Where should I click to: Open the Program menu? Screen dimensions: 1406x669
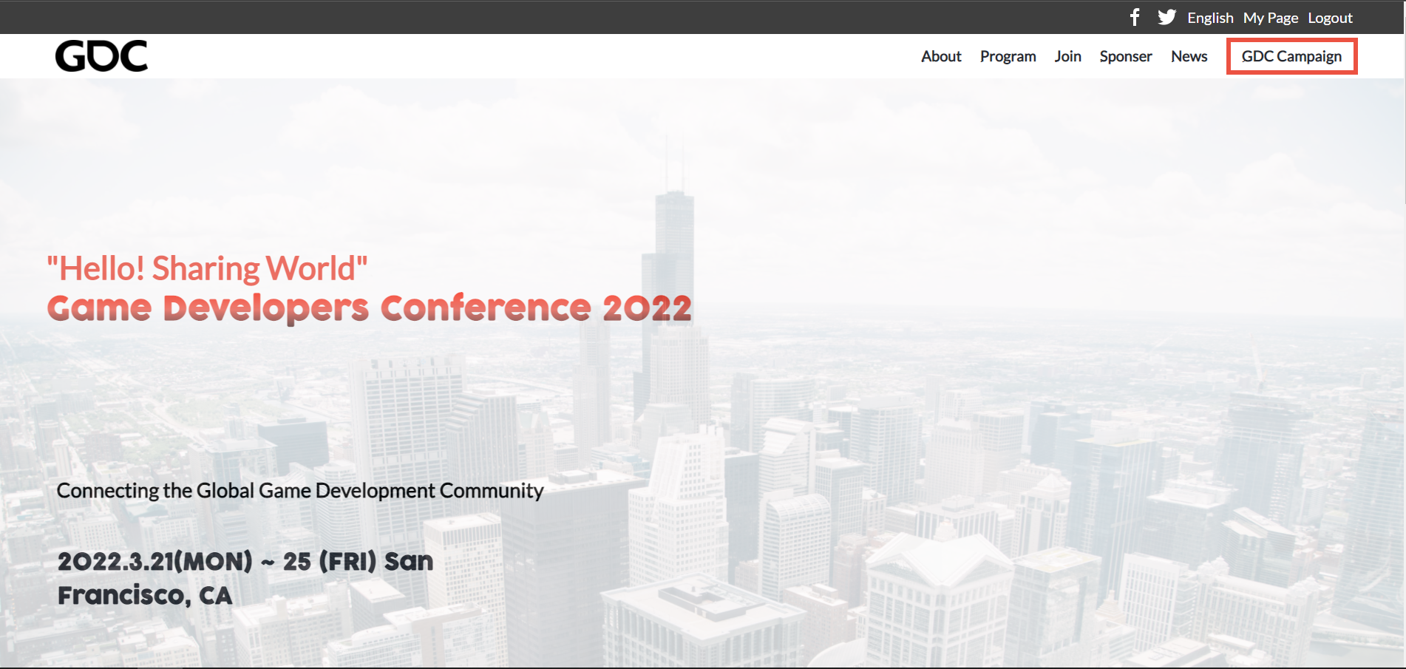point(1008,56)
